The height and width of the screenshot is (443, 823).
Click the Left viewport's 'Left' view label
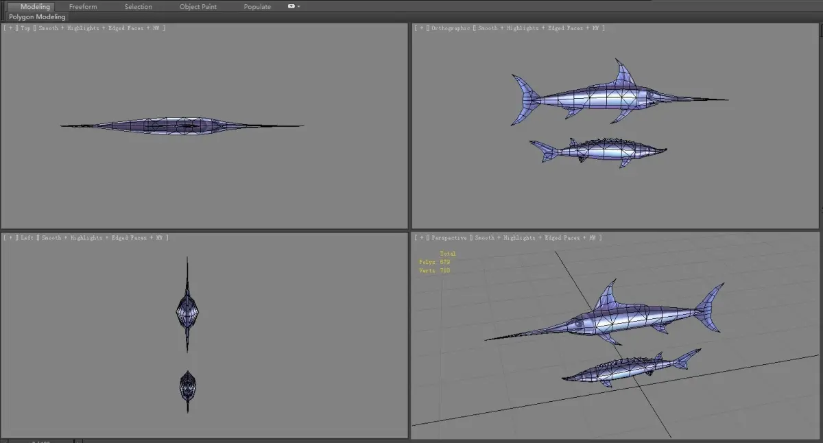[27, 238]
